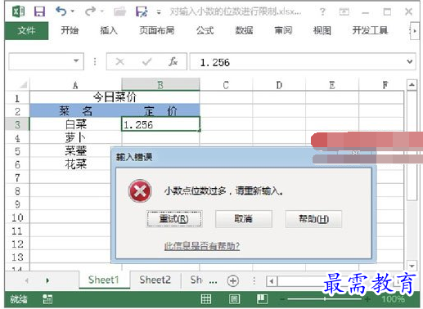Screen dimensions: 423x309
Task: Open the 此信息是否有帮助? link
Action: [202, 246]
